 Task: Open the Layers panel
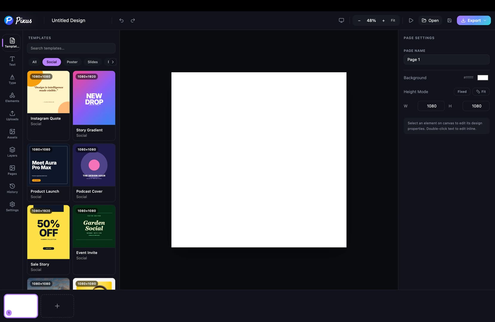pos(12,152)
